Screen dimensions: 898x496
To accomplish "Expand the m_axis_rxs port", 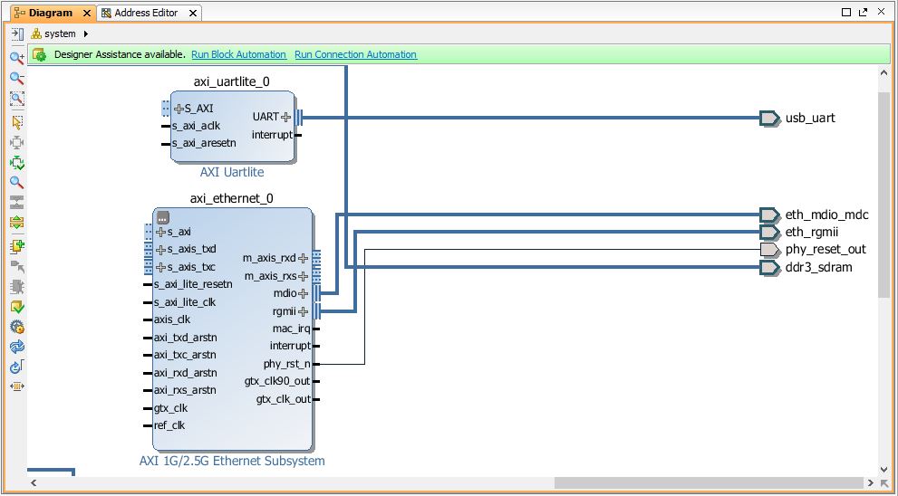I will pyautogui.click(x=303, y=276).
